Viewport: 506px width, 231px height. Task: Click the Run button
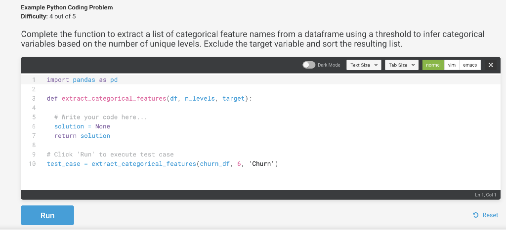click(x=47, y=215)
